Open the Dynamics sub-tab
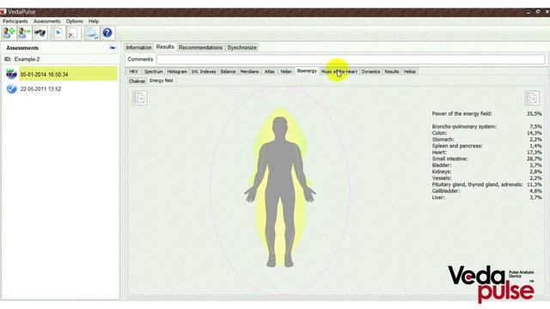The width and height of the screenshot is (550, 309). (x=370, y=71)
